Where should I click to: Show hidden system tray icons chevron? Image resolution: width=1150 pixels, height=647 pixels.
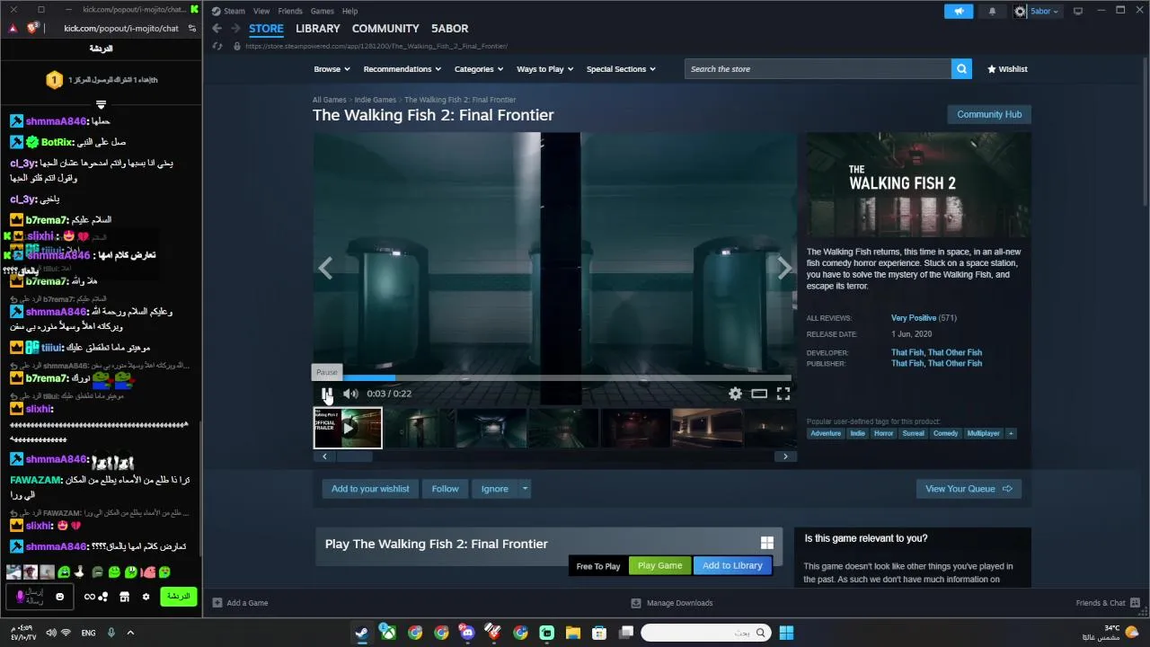[130, 633]
